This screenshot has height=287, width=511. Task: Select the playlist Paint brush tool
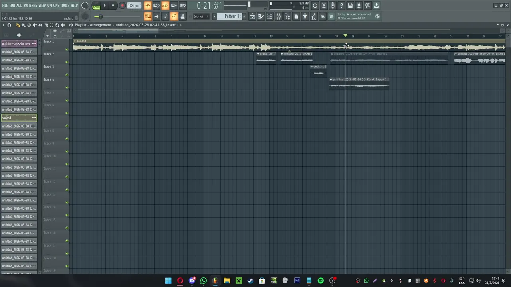pos(24,25)
